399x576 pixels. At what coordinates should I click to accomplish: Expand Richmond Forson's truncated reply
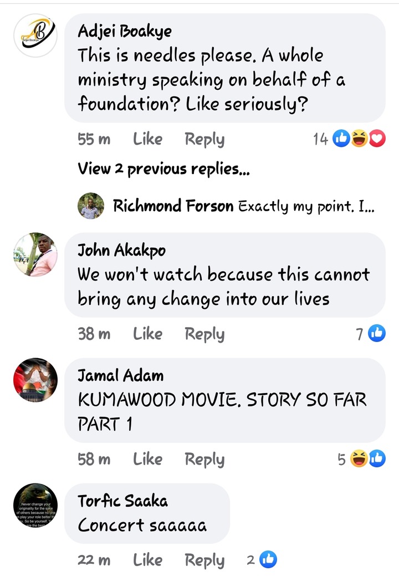click(x=306, y=206)
